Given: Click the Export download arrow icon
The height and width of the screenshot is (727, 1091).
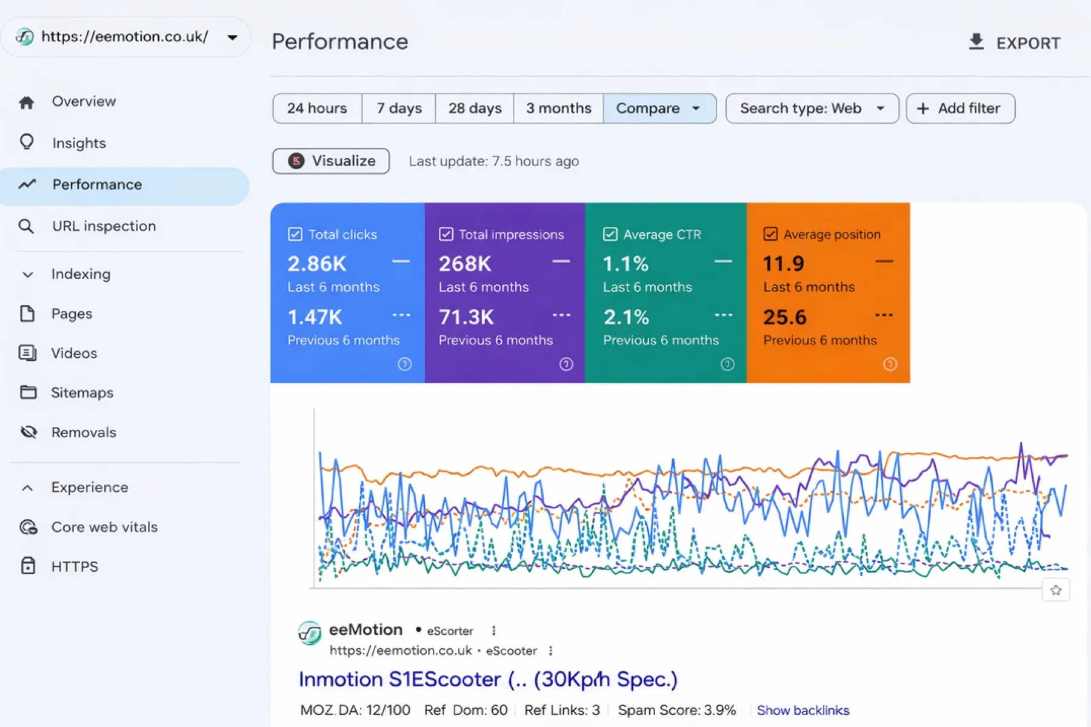Looking at the screenshot, I should click(x=976, y=42).
